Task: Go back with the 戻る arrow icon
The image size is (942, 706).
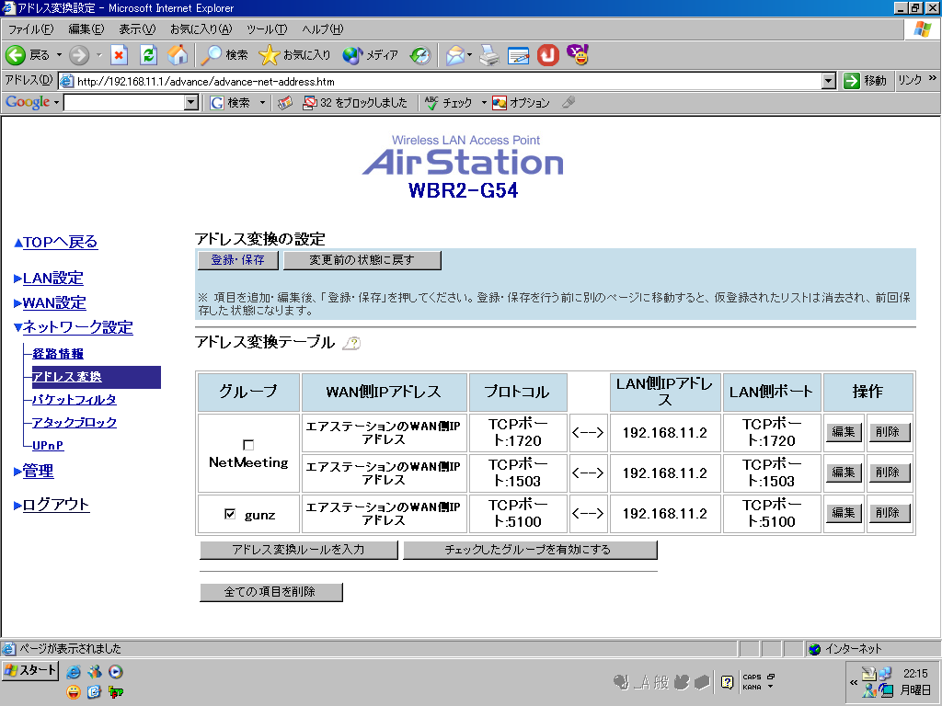Action: [16, 55]
